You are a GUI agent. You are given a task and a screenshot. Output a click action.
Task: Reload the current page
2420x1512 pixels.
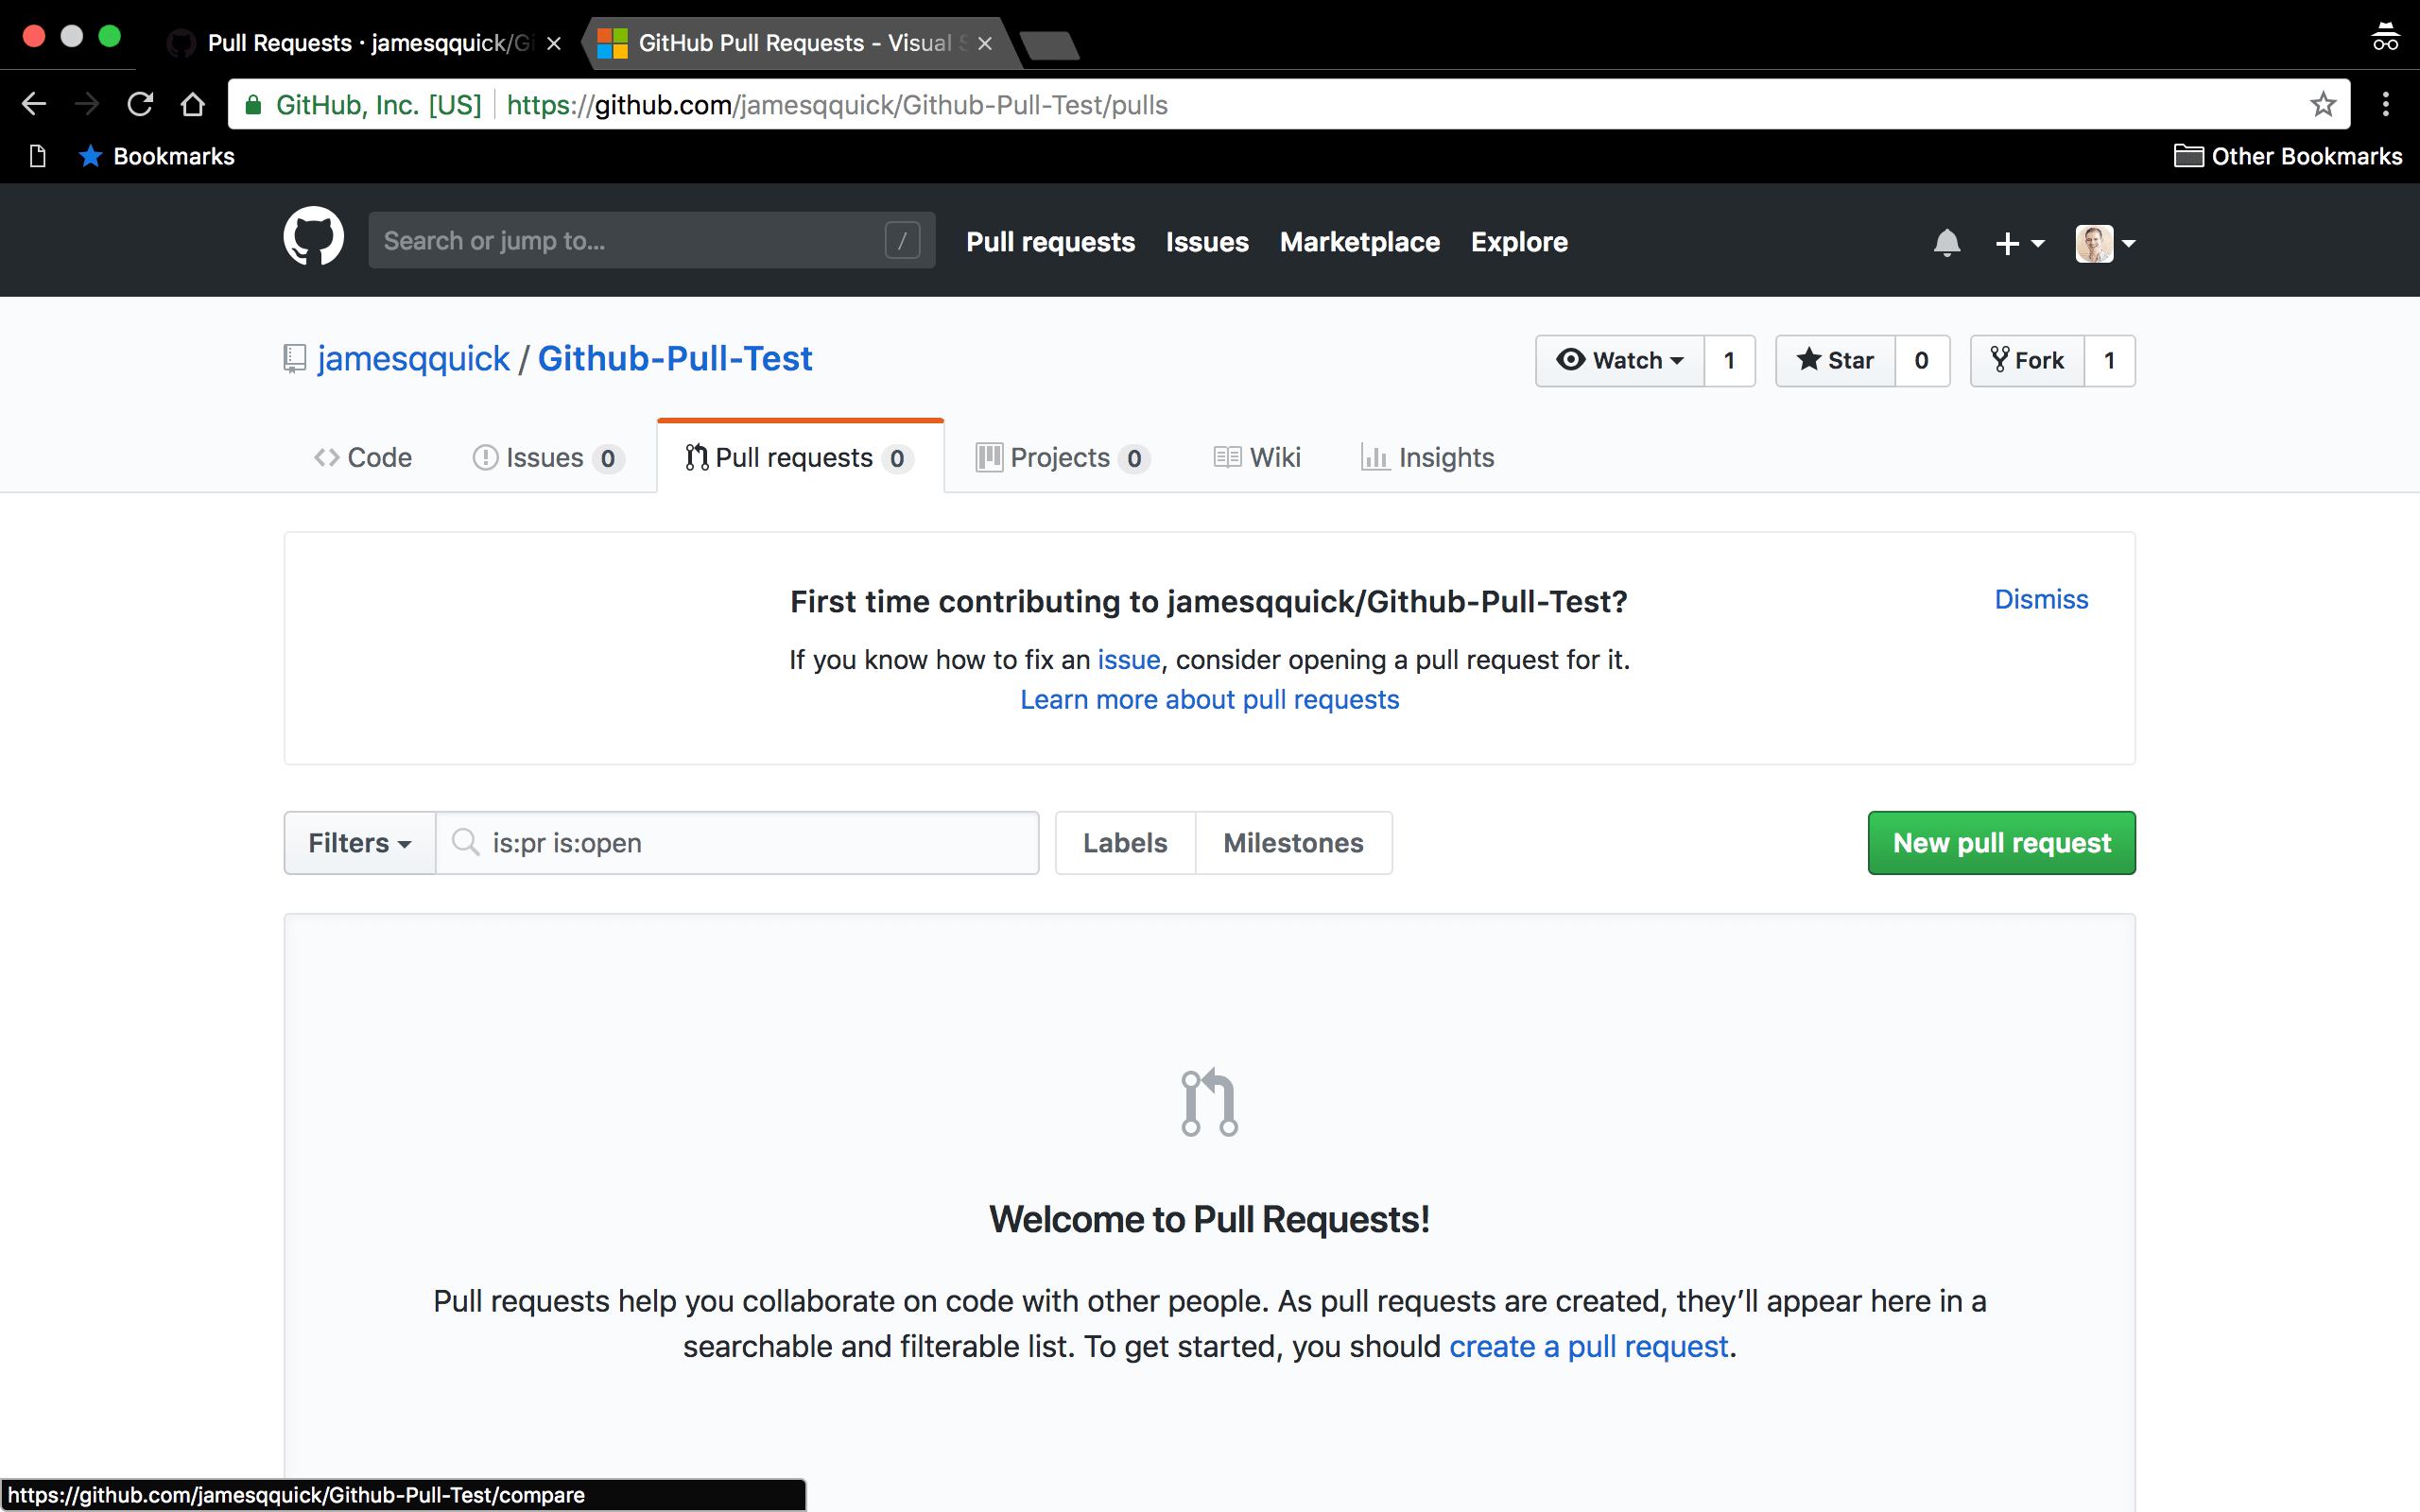click(140, 104)
